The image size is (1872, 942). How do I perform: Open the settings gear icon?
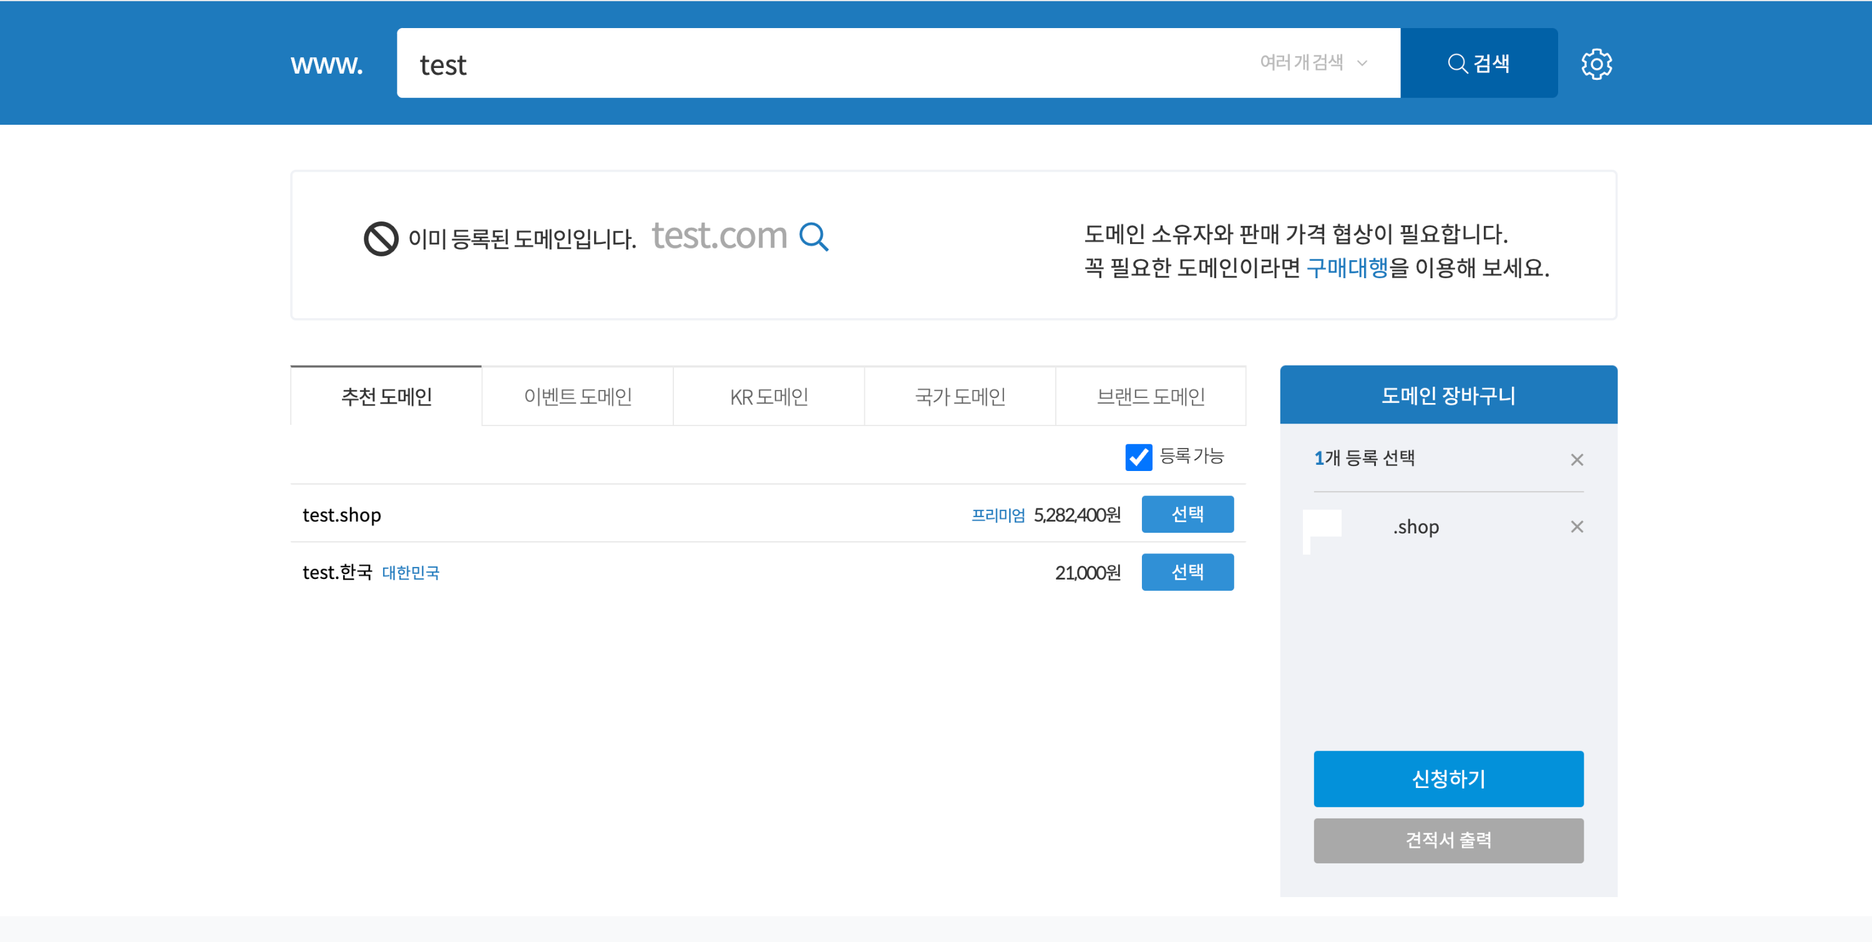click(1596, 64)
